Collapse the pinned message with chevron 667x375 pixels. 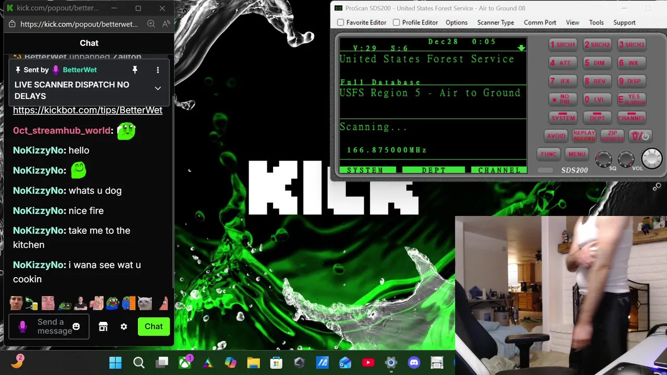pos(158,89)
